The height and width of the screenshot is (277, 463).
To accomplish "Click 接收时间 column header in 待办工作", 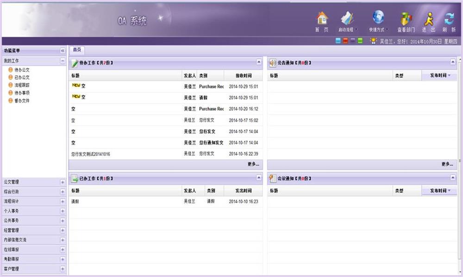I will point(244,76).
